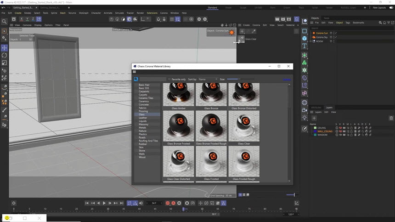Go to start of animation

(87, 203)
